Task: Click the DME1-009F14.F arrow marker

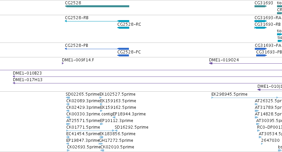Action: pyautogui.click(x=63, y=63)
